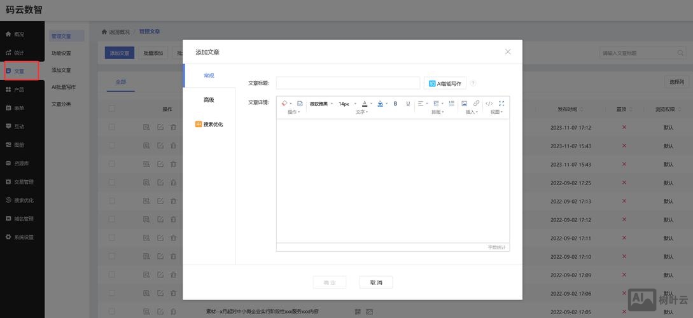This screenshot has height=318, width=693.
Task: Click the insert image icon
Action: [464, 104]
